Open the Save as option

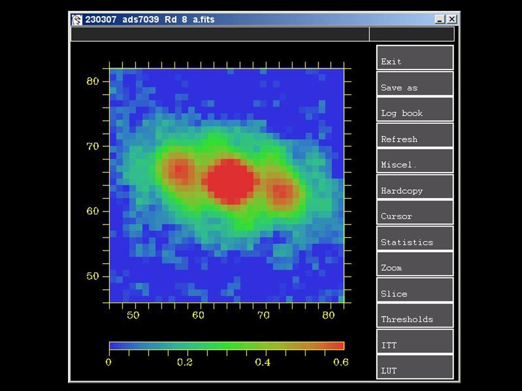pos(414,84)
